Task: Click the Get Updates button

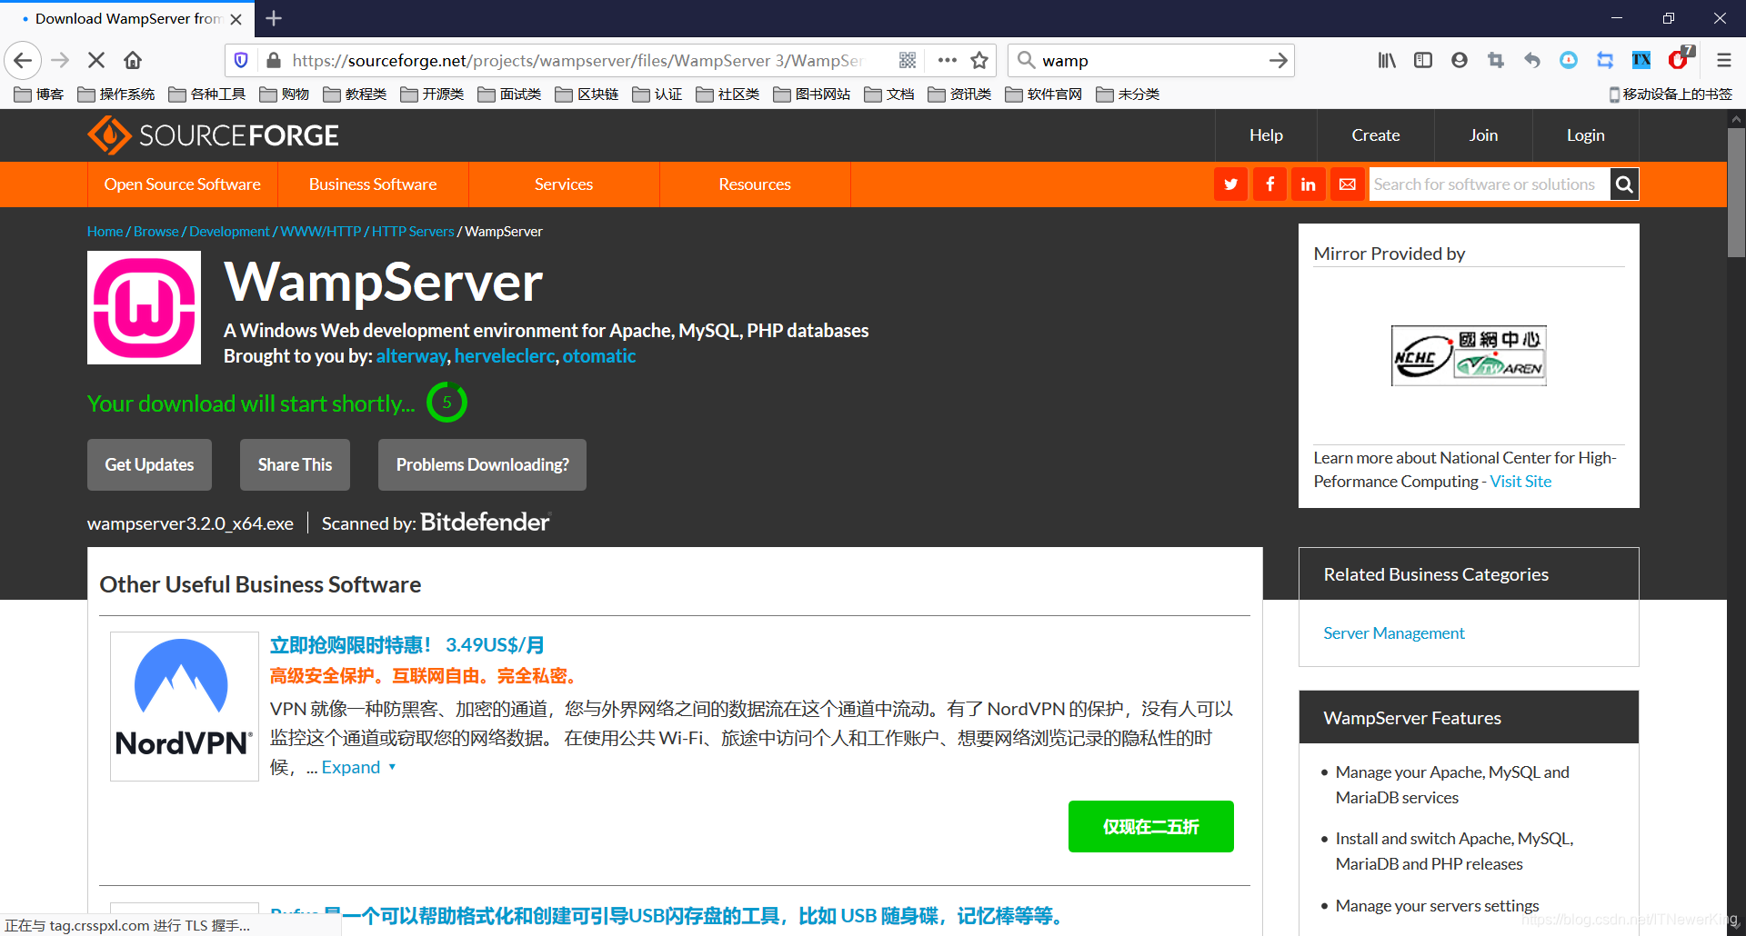Action: (149, 464)
